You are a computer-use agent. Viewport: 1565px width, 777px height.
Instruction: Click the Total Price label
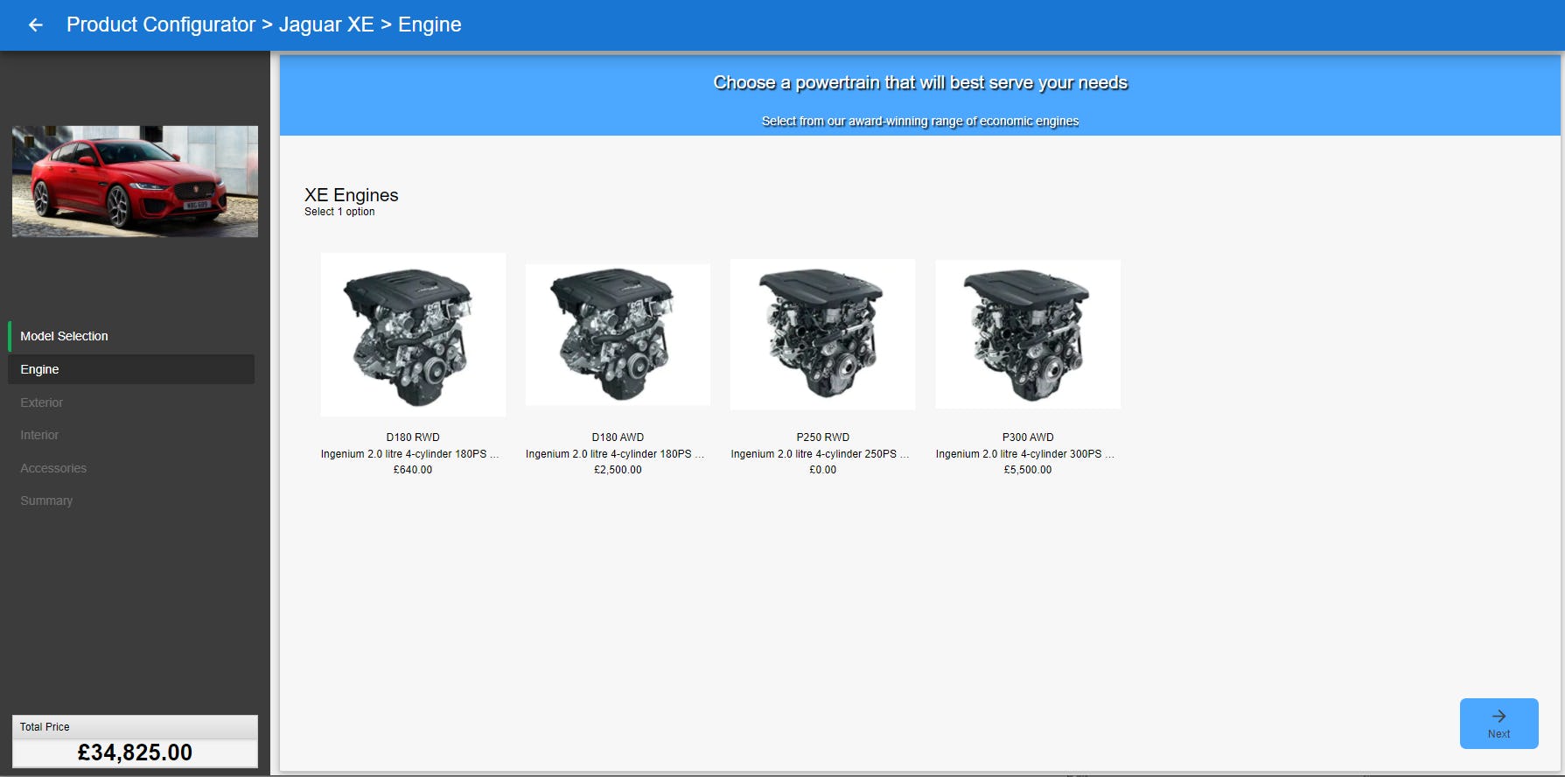point(45,727)
